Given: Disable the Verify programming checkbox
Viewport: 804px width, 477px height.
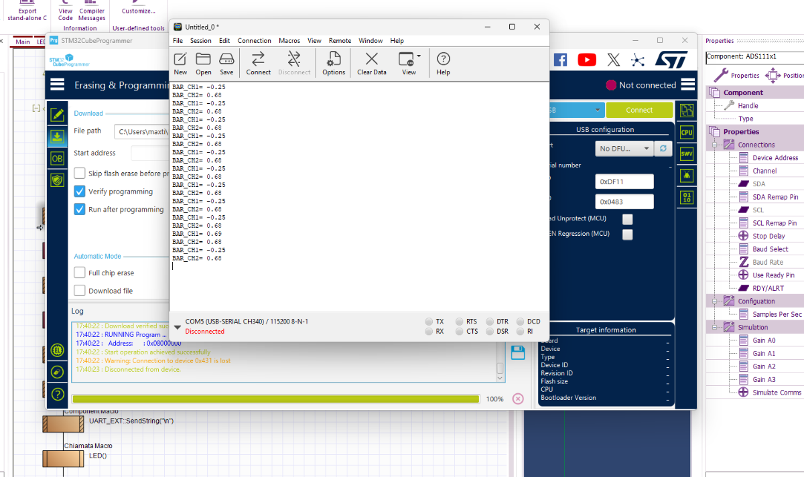Looking at the screenshot, I should click(x=80, y=192).
